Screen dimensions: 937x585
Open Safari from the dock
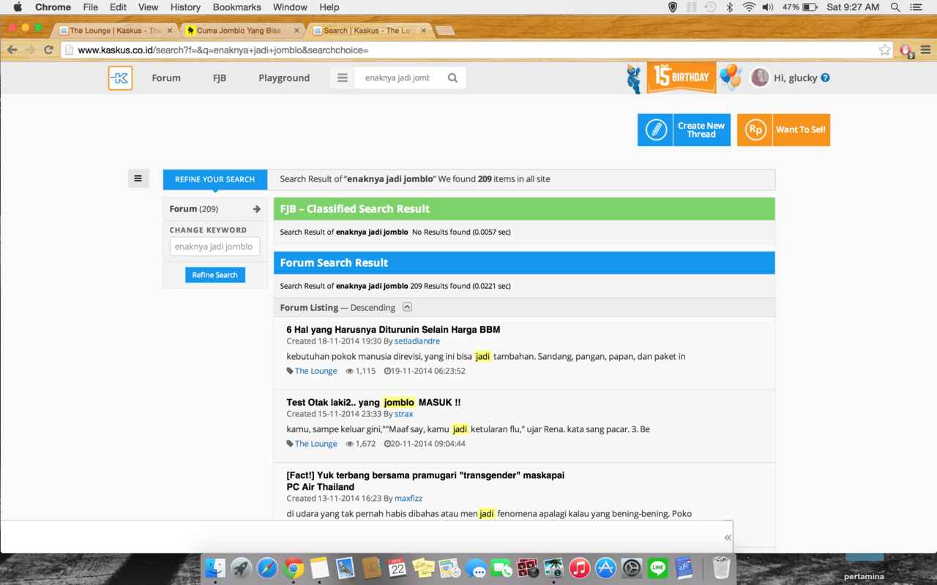tap(267, 567)
